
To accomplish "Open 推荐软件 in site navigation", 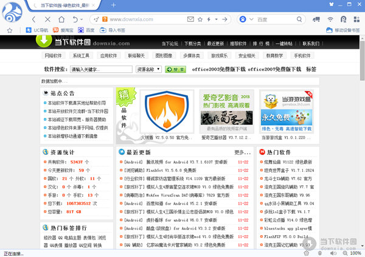I will coord(238,44).
